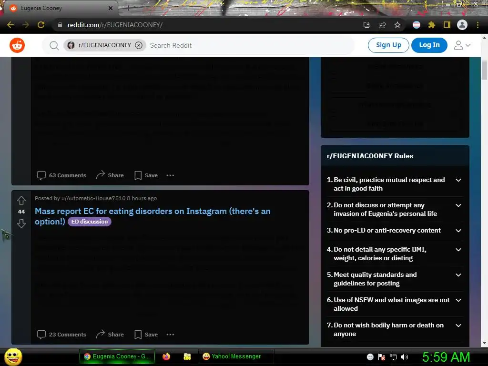This screenshot has width=488, height=366.
Task: Go back with the browser back arrow
Action: 10,25
